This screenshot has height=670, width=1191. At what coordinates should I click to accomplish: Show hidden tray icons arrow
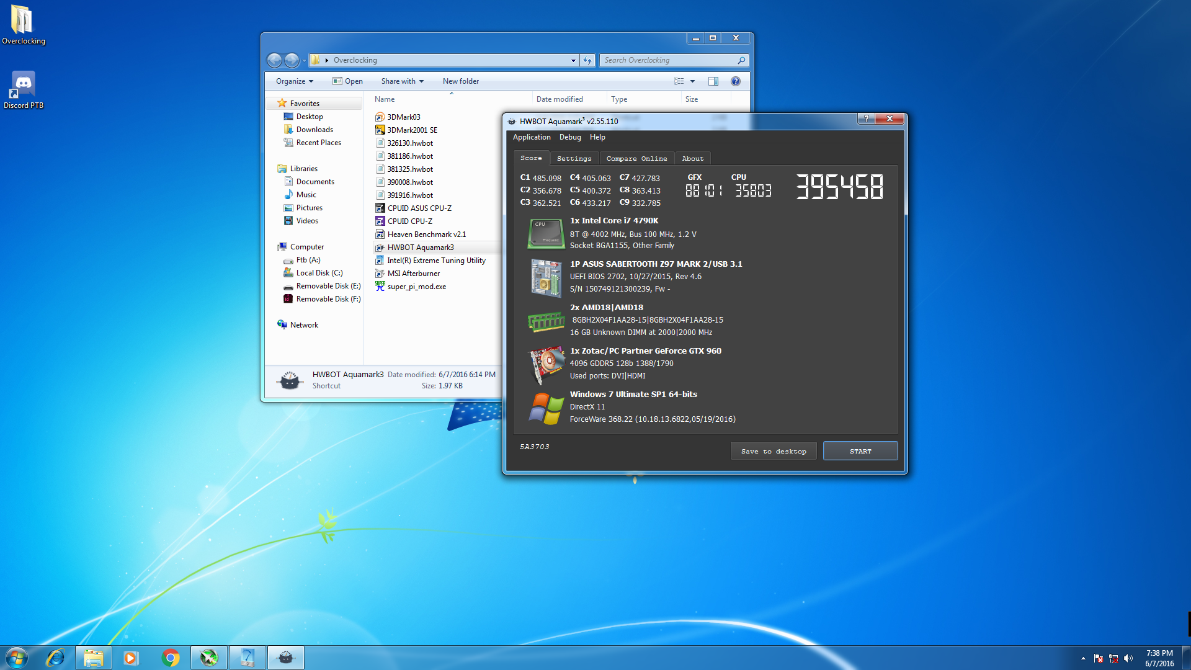coord(1084,658)
